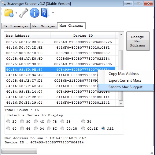This screenshot has height=155, width=155.
Task: Click Device ID 002568-500807778007022234
Action: (83, 59)
